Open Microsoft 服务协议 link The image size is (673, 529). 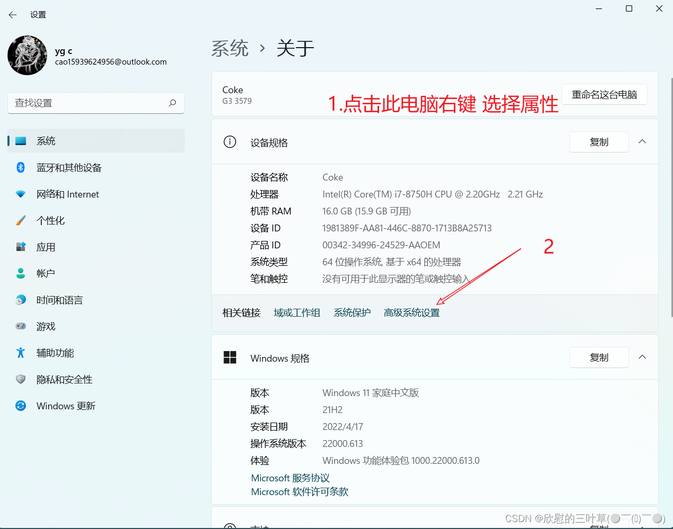[x=290, y=478]
